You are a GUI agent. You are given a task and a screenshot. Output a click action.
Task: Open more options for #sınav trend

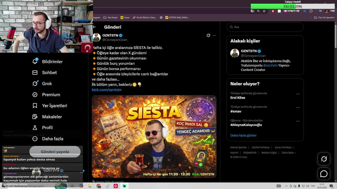pos(298,108)
